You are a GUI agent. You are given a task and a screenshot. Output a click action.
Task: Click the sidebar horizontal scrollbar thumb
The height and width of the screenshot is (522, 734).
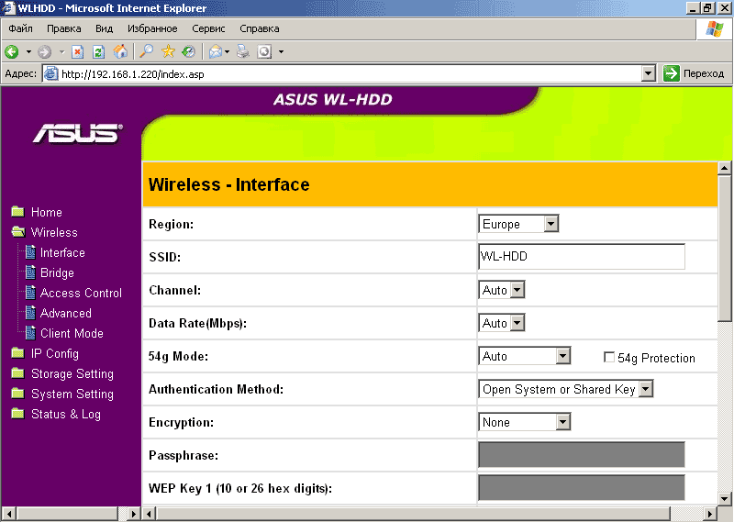68,514
